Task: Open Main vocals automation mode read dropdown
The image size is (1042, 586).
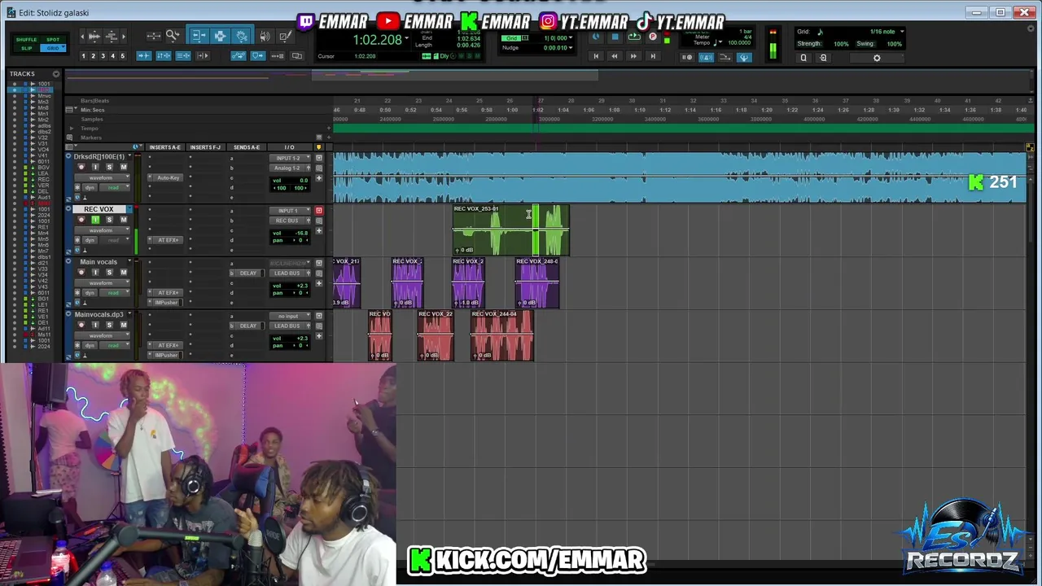Action: click(114, 292)
